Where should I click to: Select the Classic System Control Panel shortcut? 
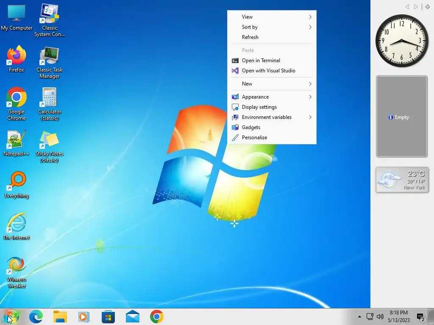pos(50,20)
